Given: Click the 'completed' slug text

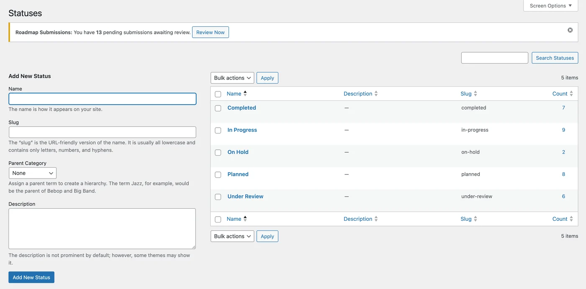Looking at the screenshot, I should click(x=474, y=107).
